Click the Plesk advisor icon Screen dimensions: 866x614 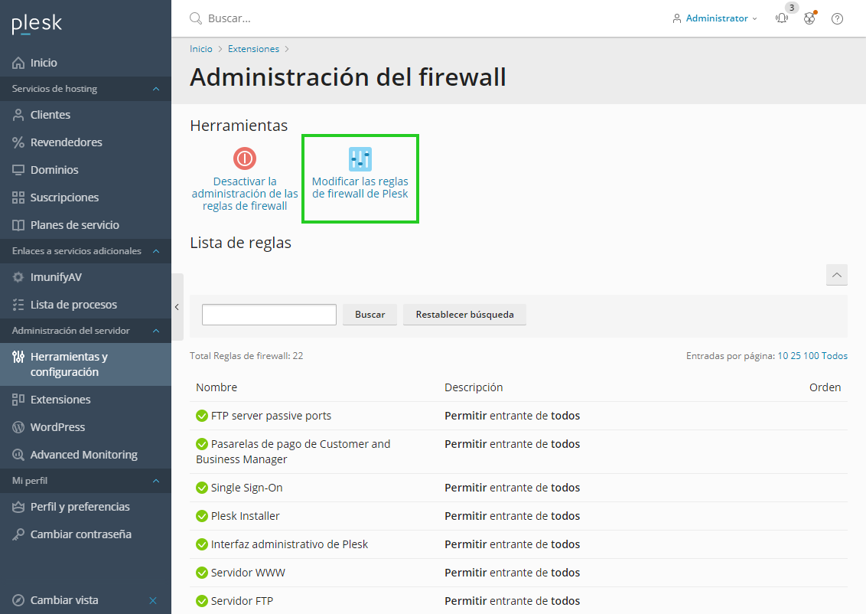(809, 19)
